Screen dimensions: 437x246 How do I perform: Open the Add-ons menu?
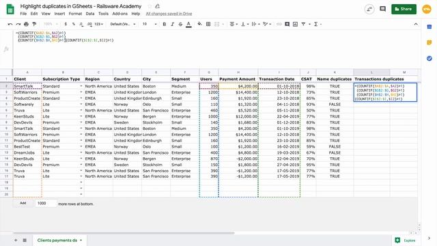click(120, 14)
